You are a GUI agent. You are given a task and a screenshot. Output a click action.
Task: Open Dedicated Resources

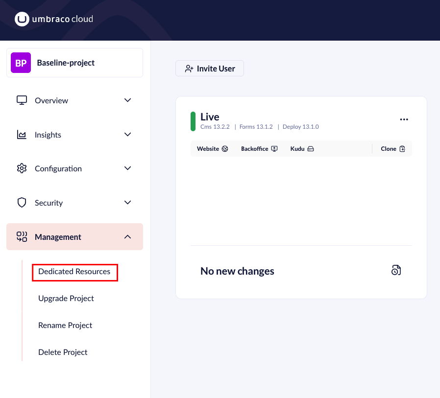tap(74, 272)
